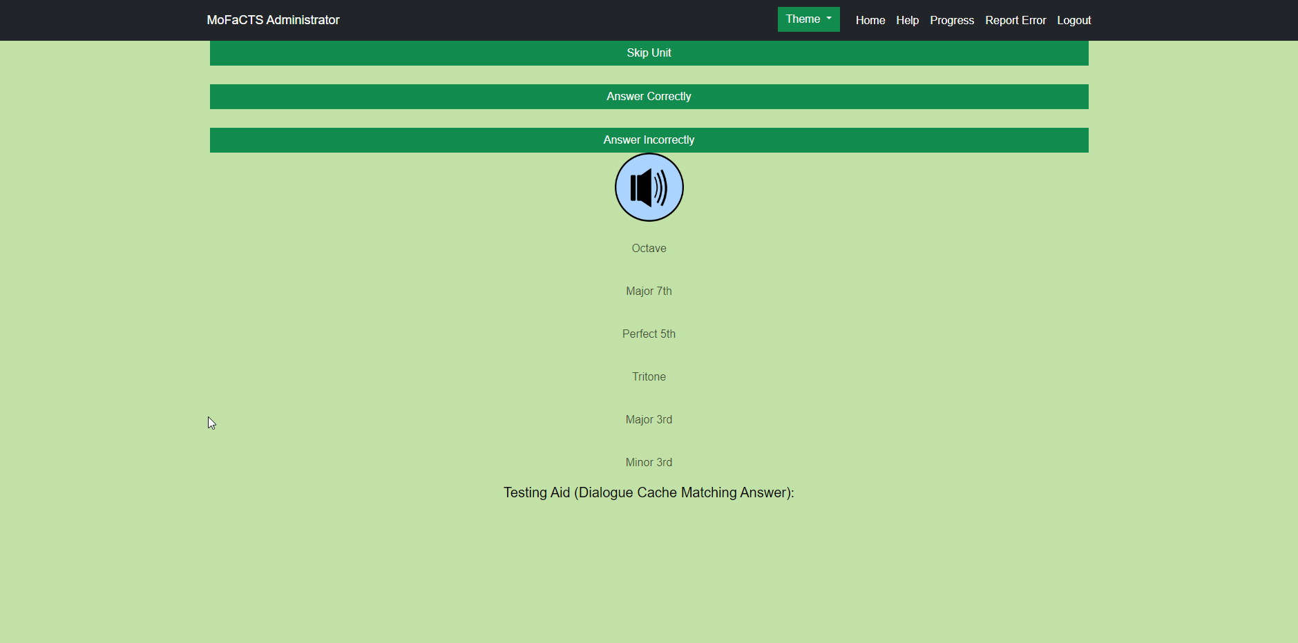The image size is (1298, 643).
Task: Click the Testing Aid label text
Action: (x=648, y=492)
